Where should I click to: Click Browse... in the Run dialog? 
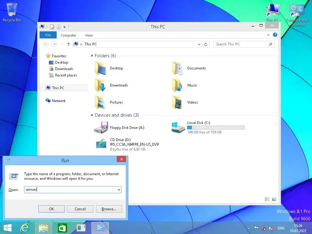(109, 209)
